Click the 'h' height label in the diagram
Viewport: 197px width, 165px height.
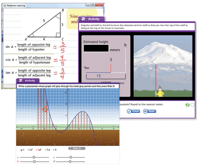pos(125,45)
